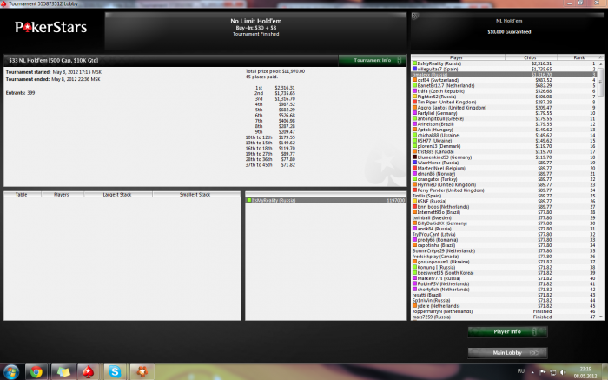
Task: Click the green label of ItsMyReality (Russia)
Action: [x=414, y=63]
